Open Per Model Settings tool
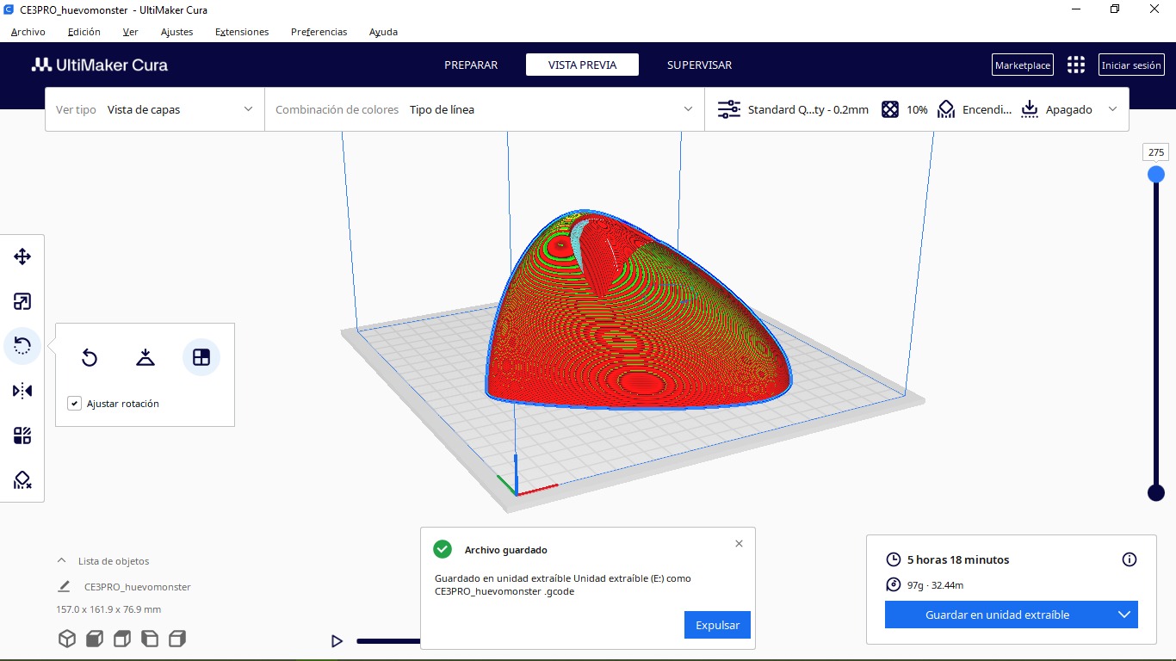1176x661 pixels. point(22,436)
